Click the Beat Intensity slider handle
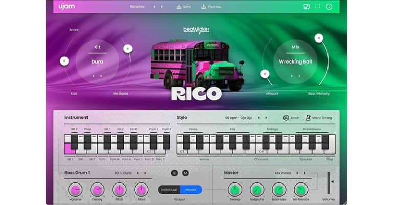Image resolution: width=393 pixels, height=205 pixels. coord(319,38)
